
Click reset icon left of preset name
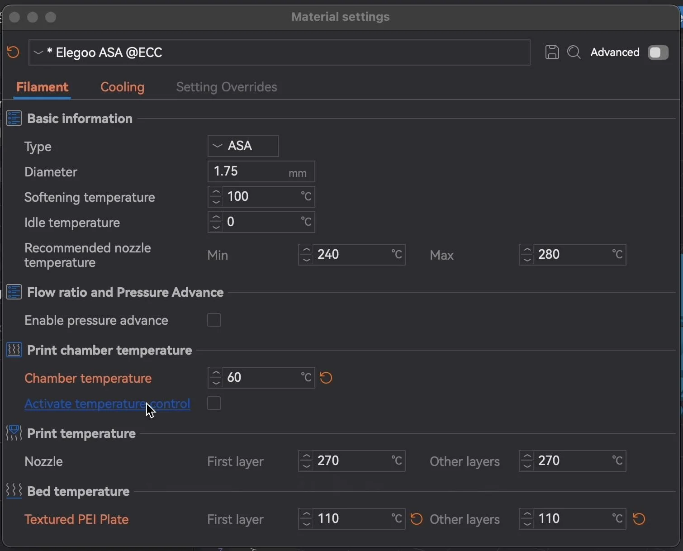(13, 52)
